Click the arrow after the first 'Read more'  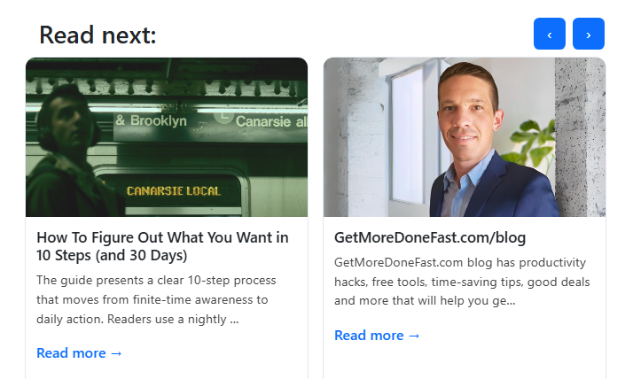coord(116,352)
